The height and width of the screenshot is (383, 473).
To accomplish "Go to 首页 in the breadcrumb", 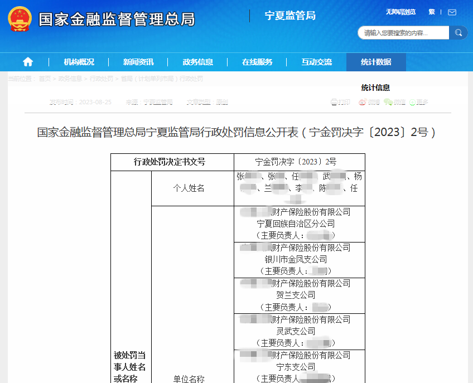I will [x=45, y=79].
